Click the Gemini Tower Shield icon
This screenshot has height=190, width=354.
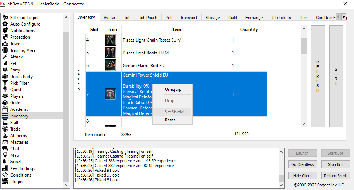[x=110, y=94]
